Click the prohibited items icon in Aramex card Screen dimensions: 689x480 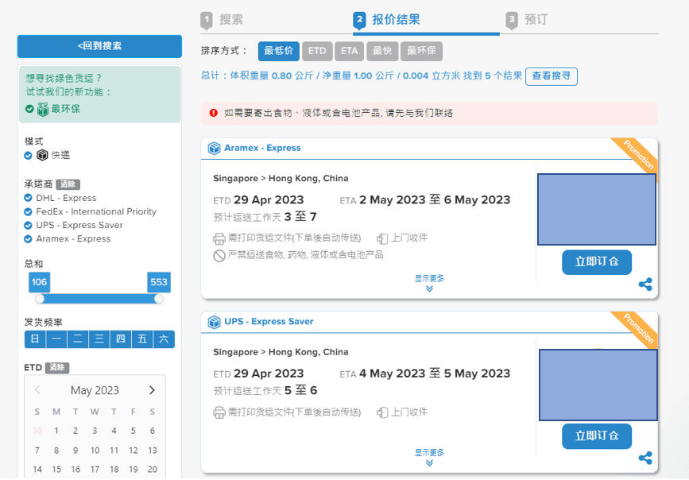219,255
